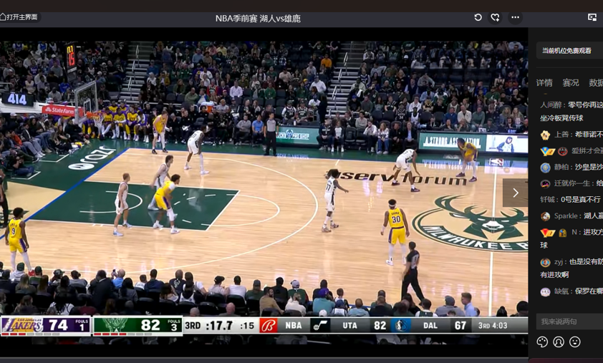603x363 pixels.
Task: Click the video title NBA季前赛 湖人vs雄鹿
Action: click(258, 19)
